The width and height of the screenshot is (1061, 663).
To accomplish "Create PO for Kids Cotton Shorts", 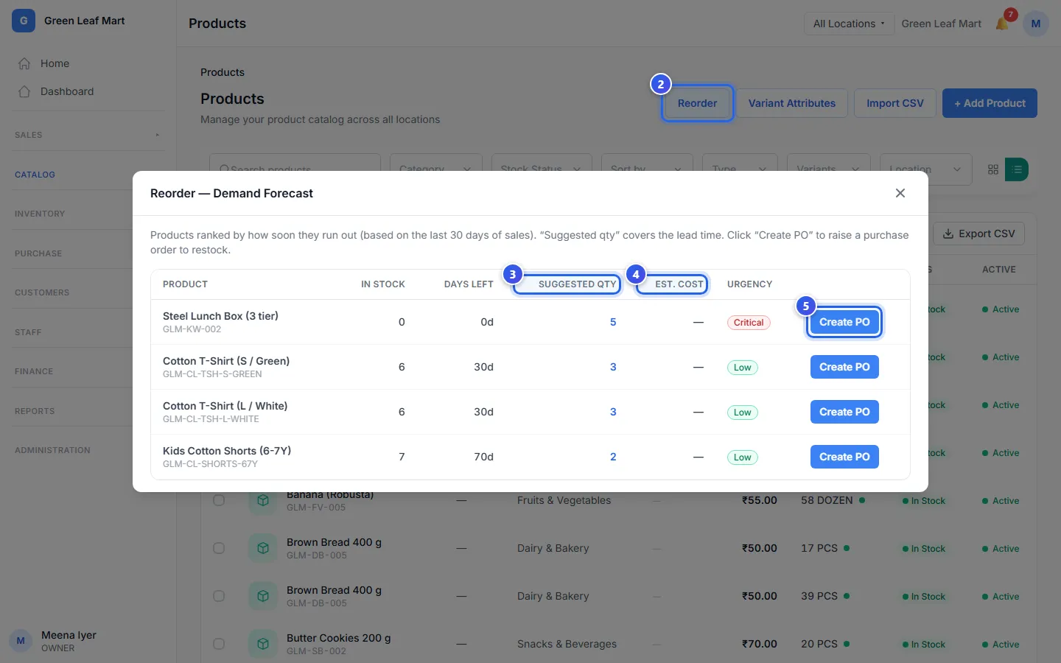I will (844, 457).
